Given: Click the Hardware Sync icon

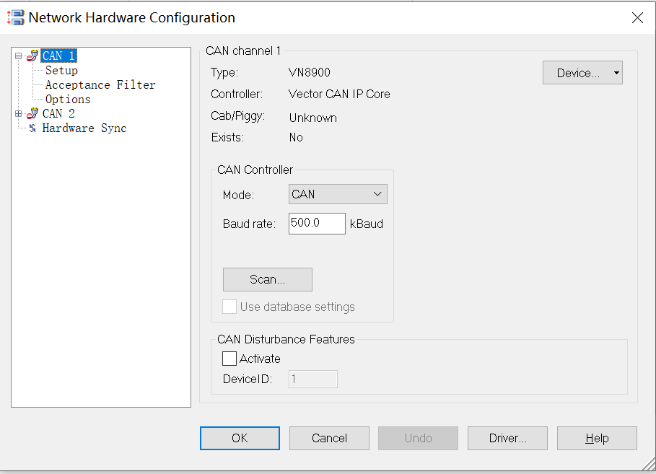Looking at the screenshot, I should click(32, 128).
